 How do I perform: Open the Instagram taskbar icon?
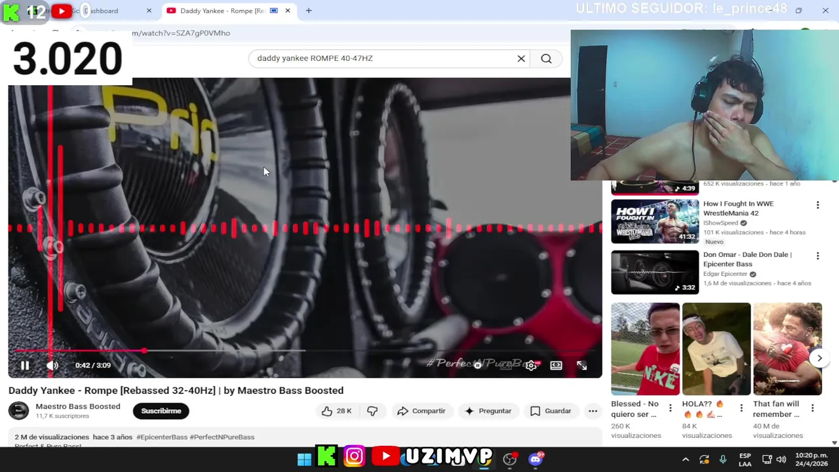pos(354,457)
